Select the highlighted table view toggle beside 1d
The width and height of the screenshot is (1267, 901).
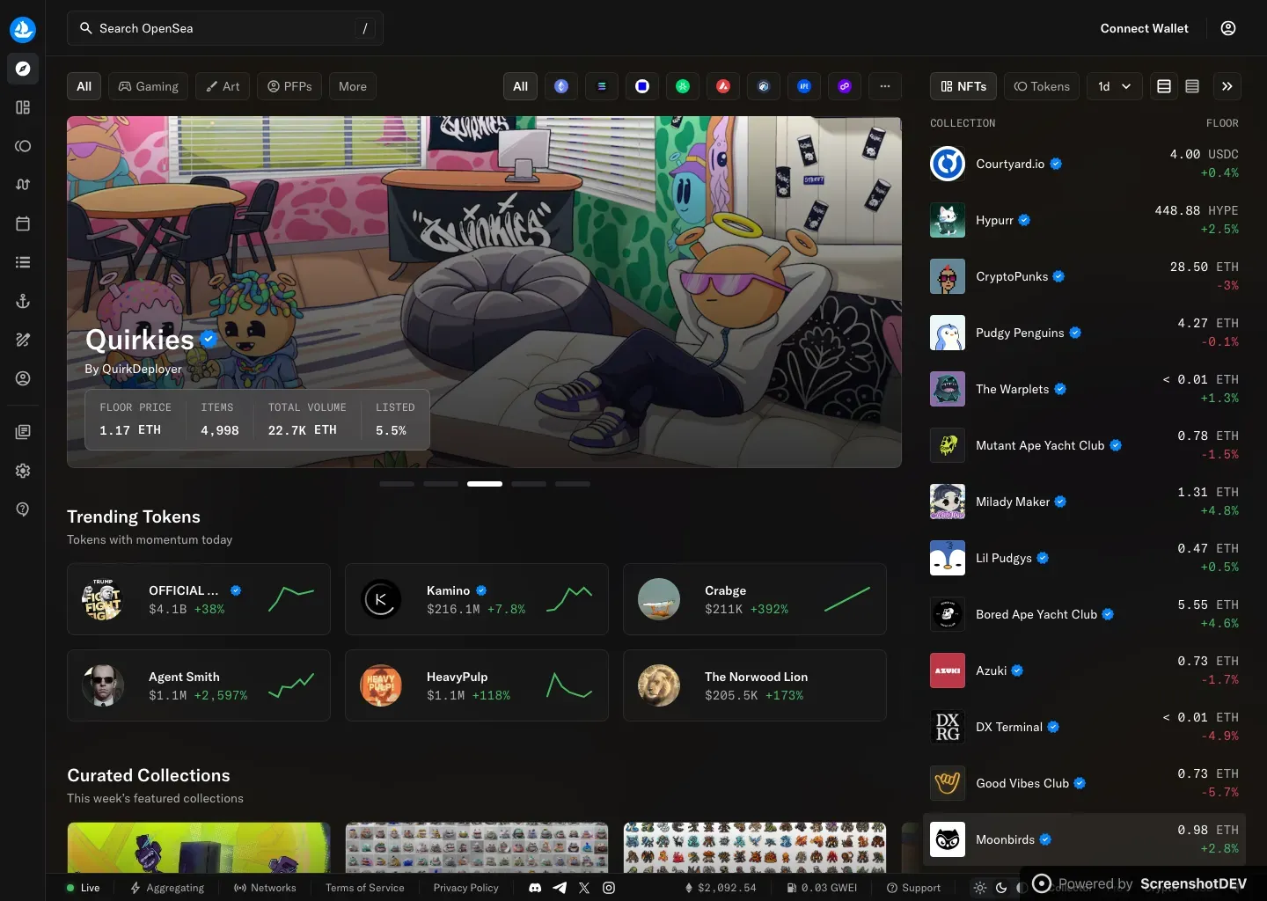click(x=1164, y=86)
